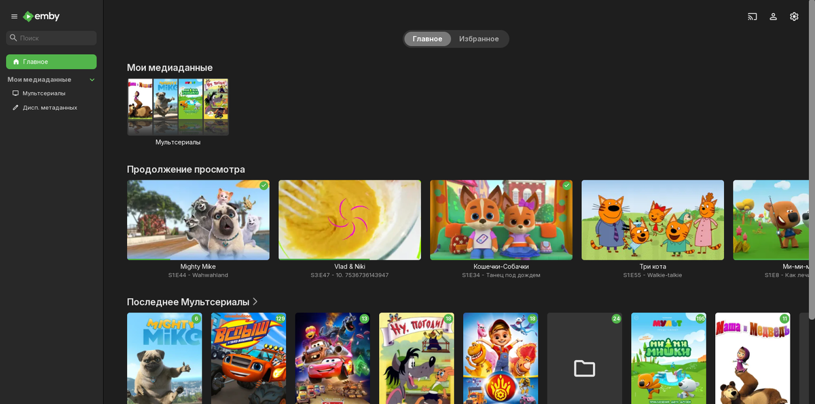815x404 pixels.
Task: Expand Последнее Мультсериалы with the chevron
Action: (255, 302)
